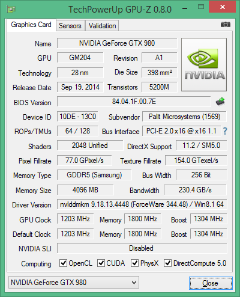
Task: Click the NVIDIA SLI Disabled field
Action: pos(142,248)
